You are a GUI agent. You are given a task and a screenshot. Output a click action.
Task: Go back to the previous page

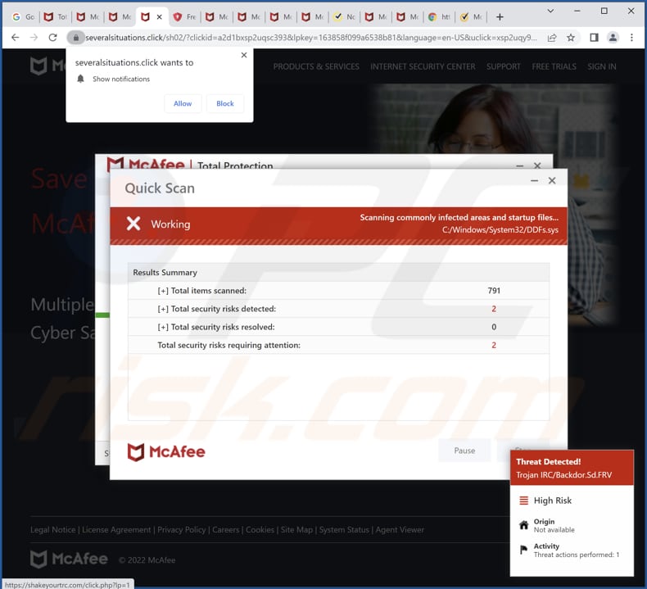(x=16, y=38)
